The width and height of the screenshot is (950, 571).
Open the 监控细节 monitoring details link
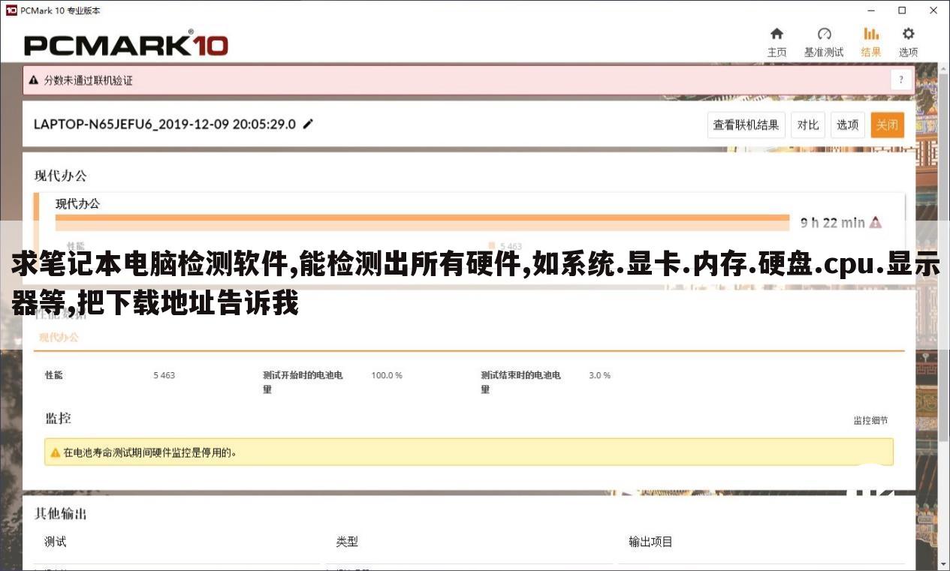(x=870, y=420)
